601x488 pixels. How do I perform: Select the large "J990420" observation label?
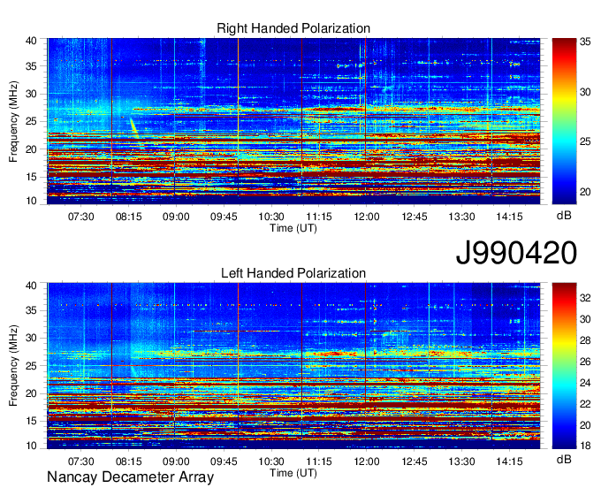(516, 253)
